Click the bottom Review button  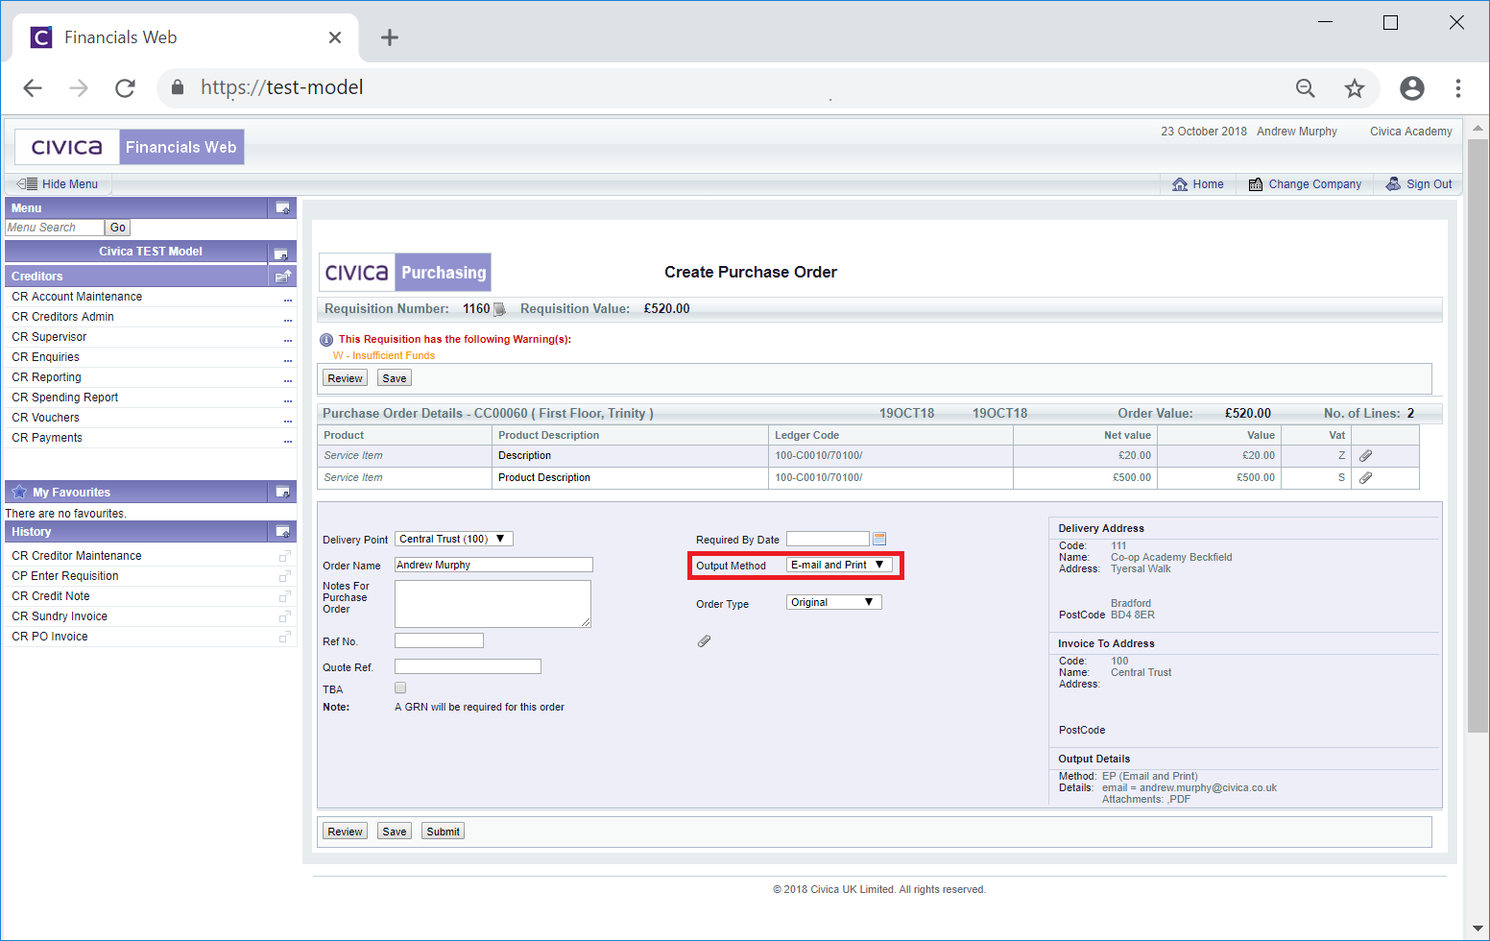[345, 832]
